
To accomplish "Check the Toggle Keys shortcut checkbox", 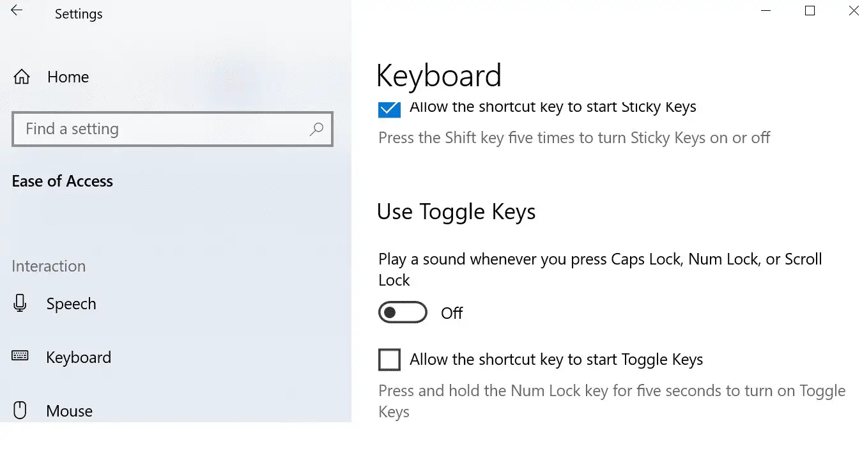I will (x=389, y=360).
